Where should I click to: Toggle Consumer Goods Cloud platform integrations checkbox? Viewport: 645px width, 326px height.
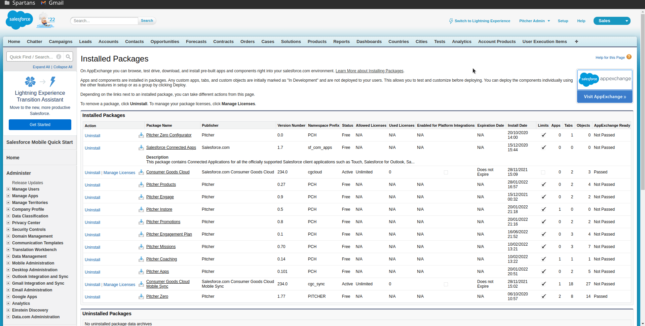[x=446, y=172]
